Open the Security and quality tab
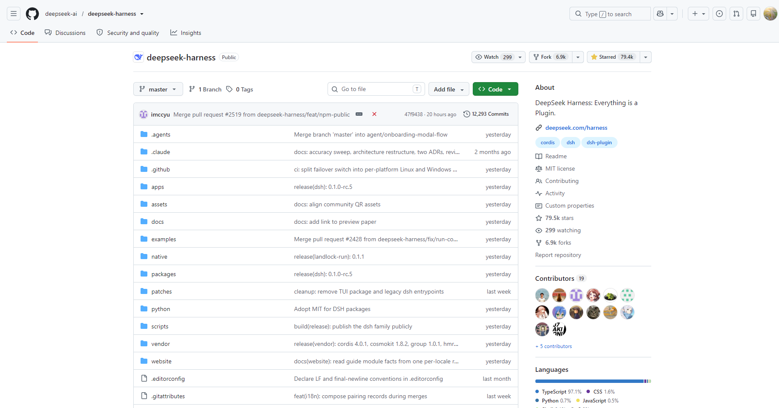 pyautogui.click(x=128, y=33)
